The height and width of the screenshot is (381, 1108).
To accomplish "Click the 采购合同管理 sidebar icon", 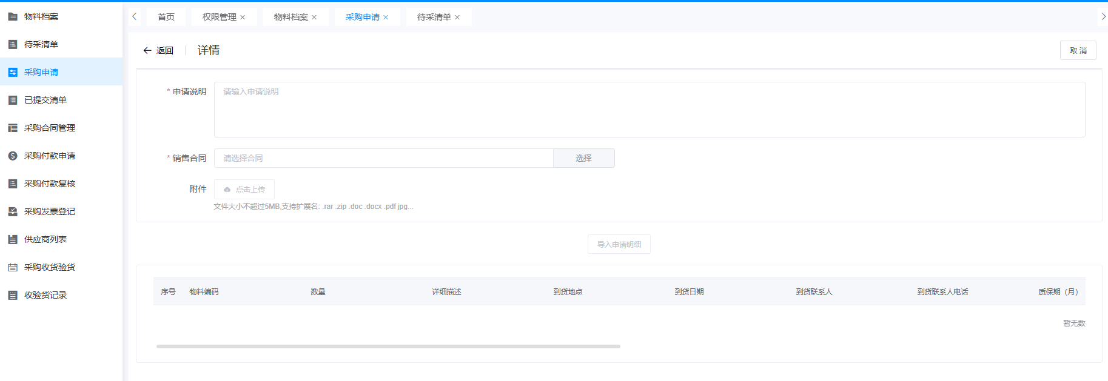I will click(13, 128).
